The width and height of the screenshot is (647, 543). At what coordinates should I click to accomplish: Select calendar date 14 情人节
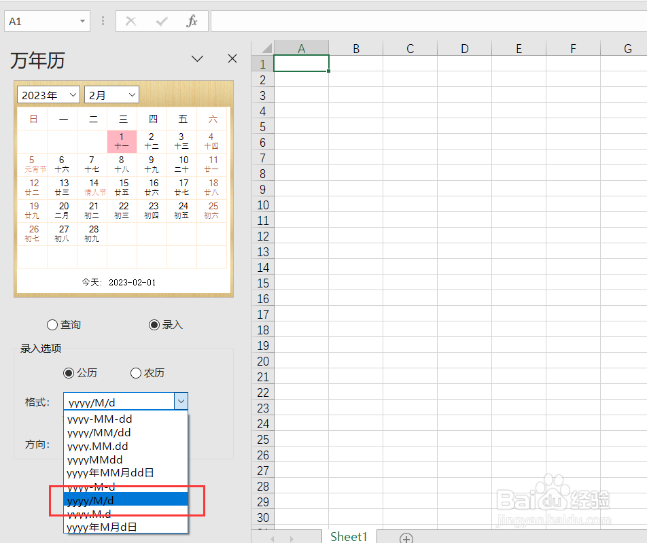[92, 188]
